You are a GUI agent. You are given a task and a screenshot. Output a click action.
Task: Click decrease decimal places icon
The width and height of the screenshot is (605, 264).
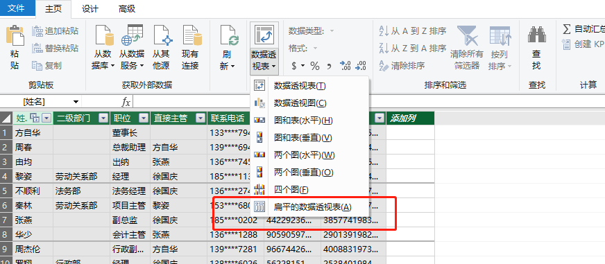(360, 66)
